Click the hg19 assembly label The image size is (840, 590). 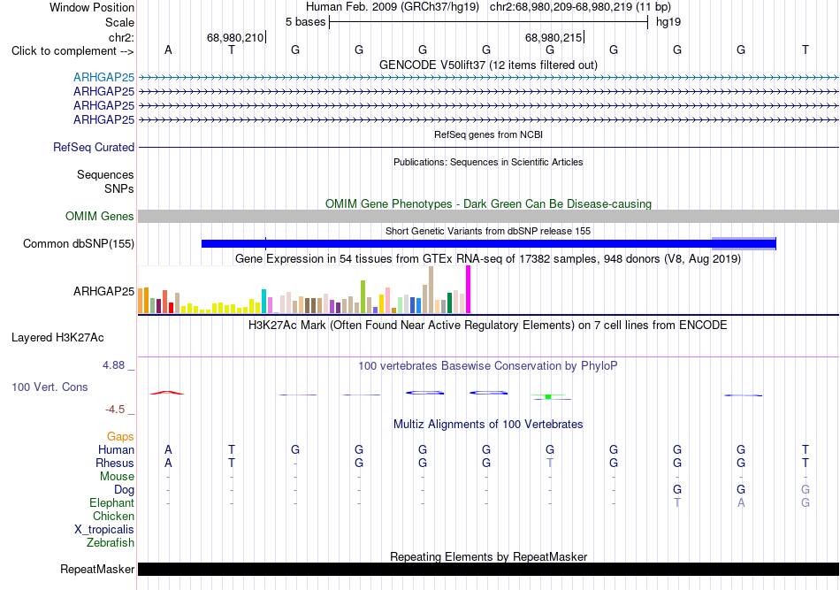pyautogui.click(x=668, y=22)
